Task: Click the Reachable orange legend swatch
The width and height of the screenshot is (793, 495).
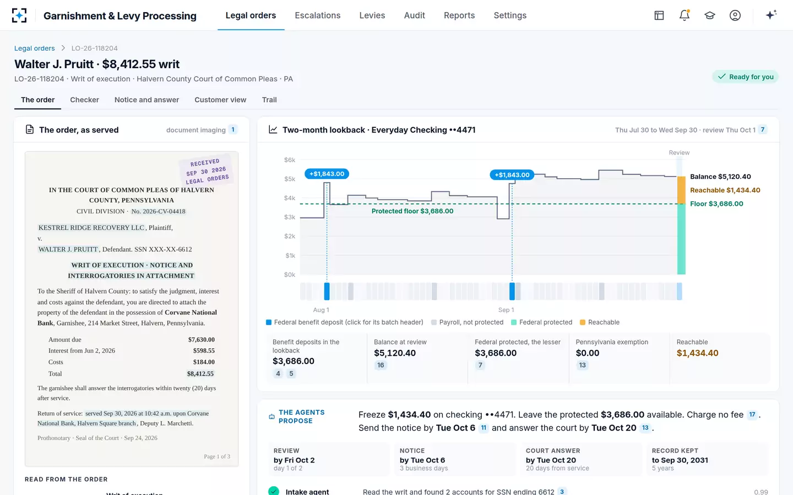Action: [x=583, y=322]
